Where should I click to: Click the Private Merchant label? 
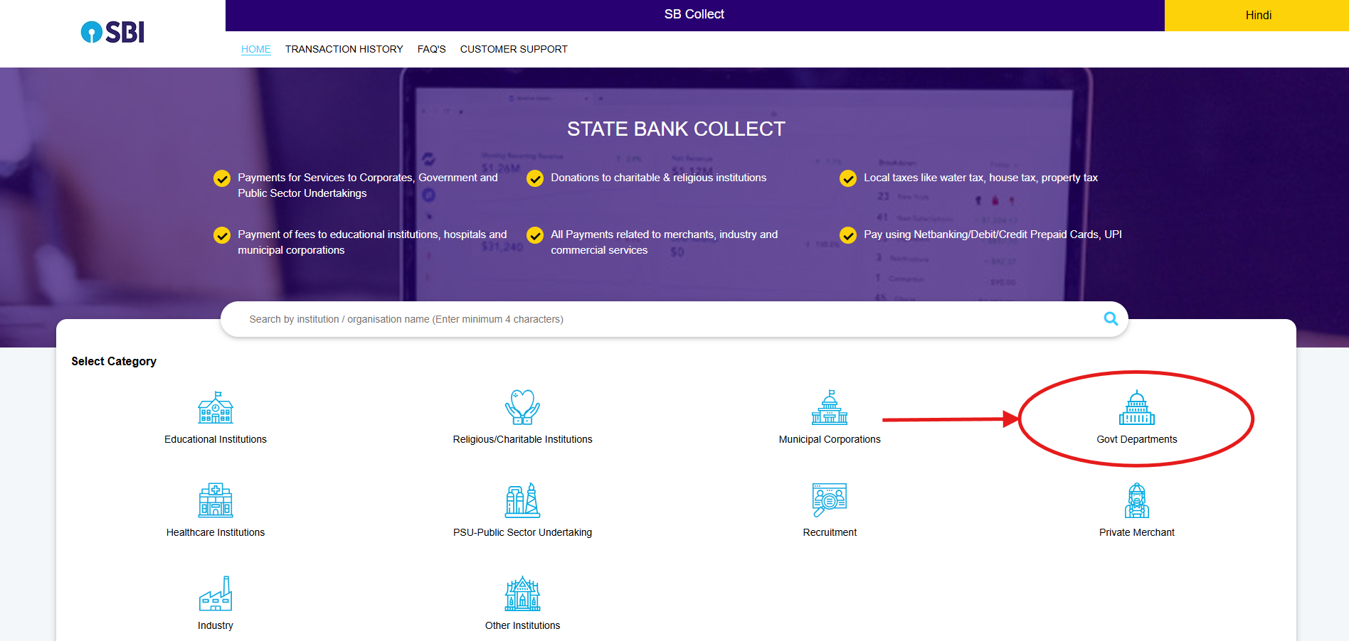pos(1137,532)
